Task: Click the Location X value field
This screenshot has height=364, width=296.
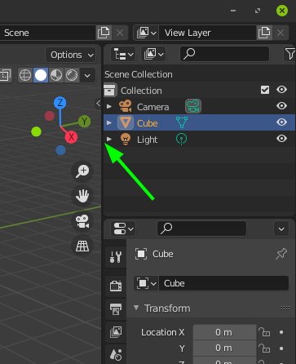Action: click(x=224, y=332)
